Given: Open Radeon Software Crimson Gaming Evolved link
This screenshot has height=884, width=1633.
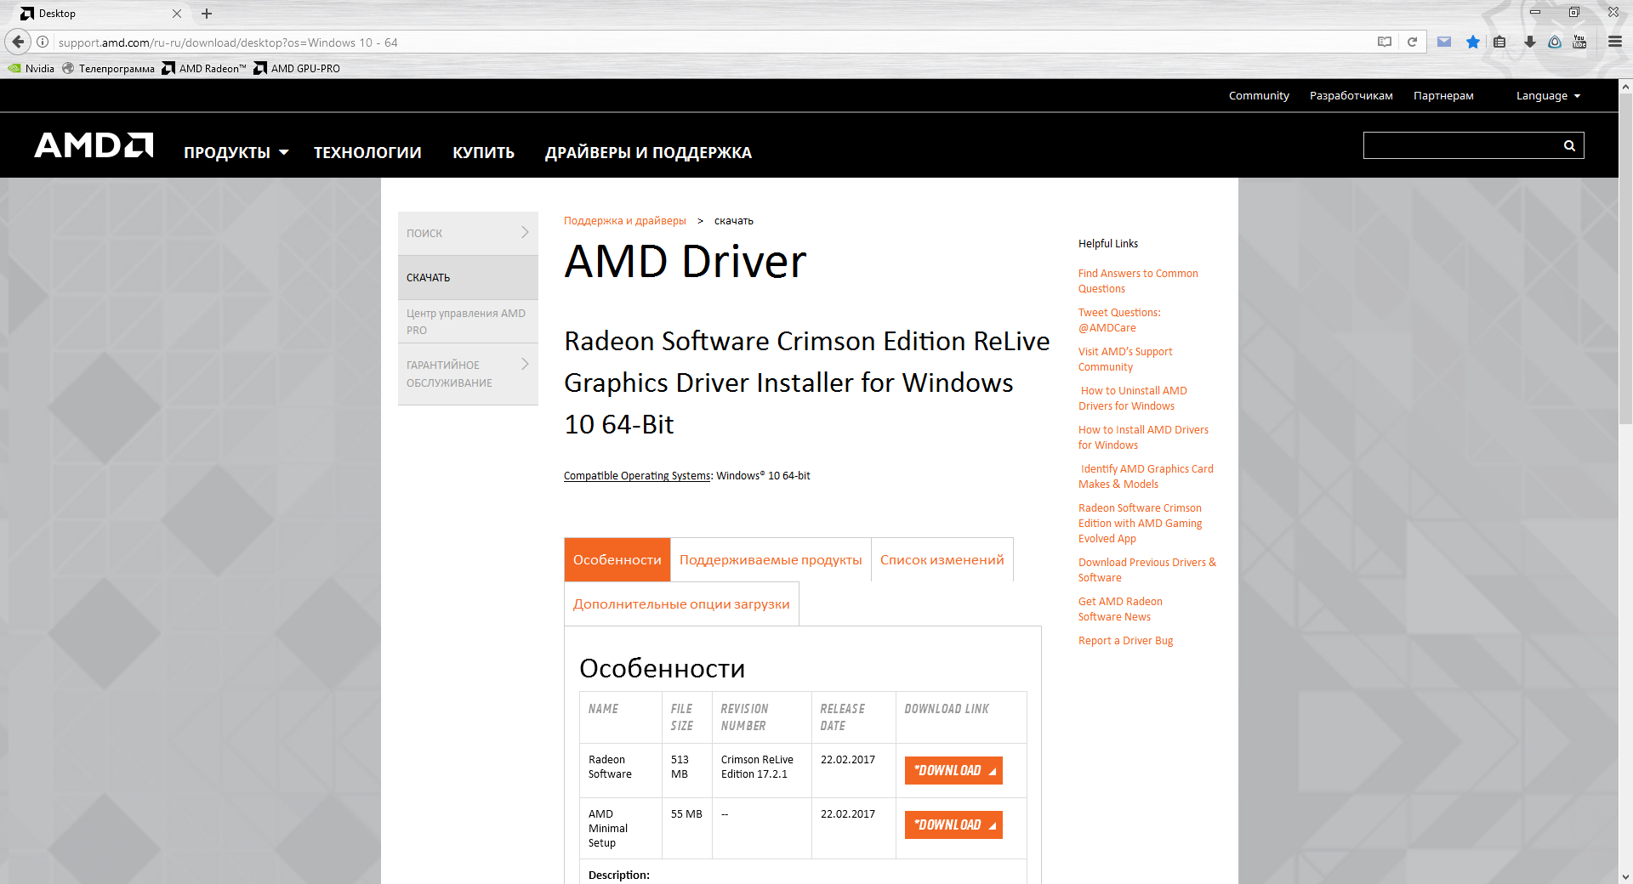Looking at the screenshot, I should [1141, 524].
